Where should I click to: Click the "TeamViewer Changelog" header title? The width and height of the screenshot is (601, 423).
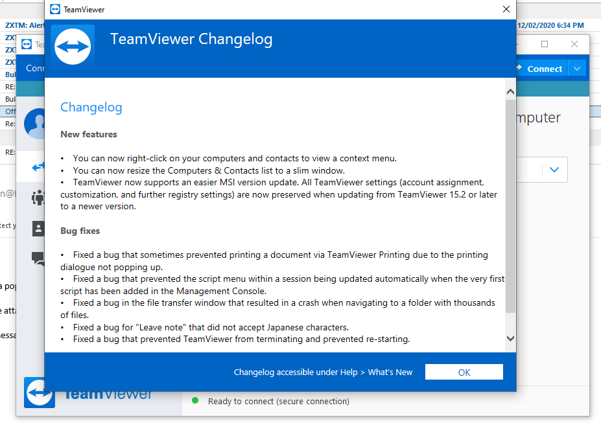[191, 40]
